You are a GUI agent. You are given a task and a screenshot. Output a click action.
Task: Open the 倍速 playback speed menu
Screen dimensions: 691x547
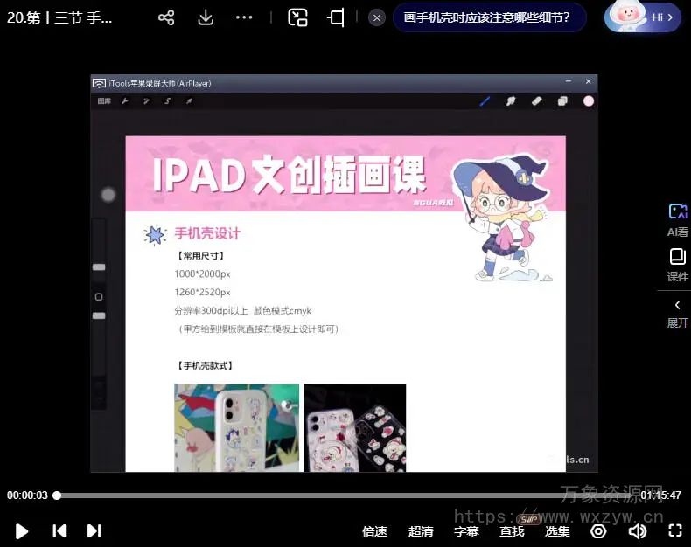[374, 531]
